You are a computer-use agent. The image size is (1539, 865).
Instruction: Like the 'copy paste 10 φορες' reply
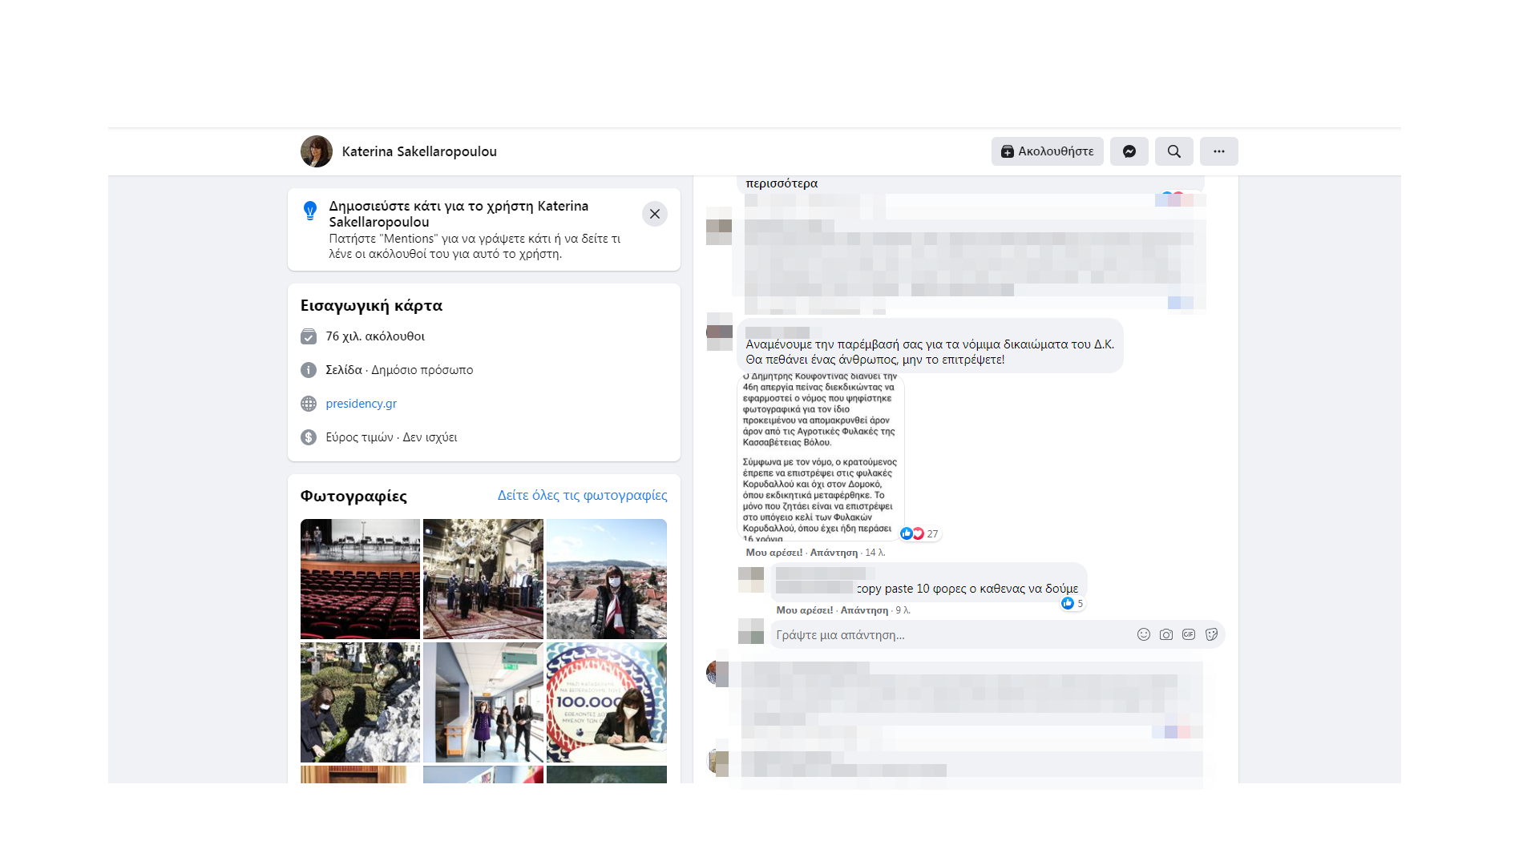tap(804, 610)
